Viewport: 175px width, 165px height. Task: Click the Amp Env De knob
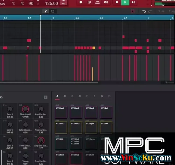(41, 125)
